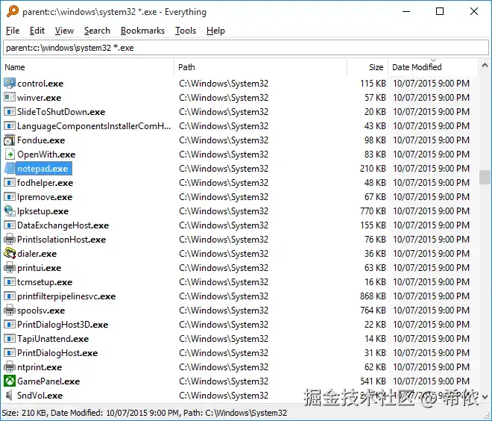Click the winver.exe file icon

click(x=10, y=97)
